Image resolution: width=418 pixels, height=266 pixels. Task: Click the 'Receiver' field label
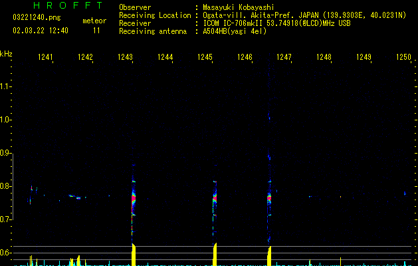click(x=135, y=23)
